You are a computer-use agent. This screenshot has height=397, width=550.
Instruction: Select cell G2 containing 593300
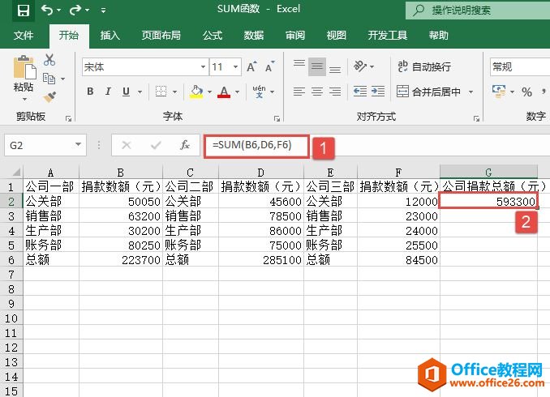(x=488, y=202)
